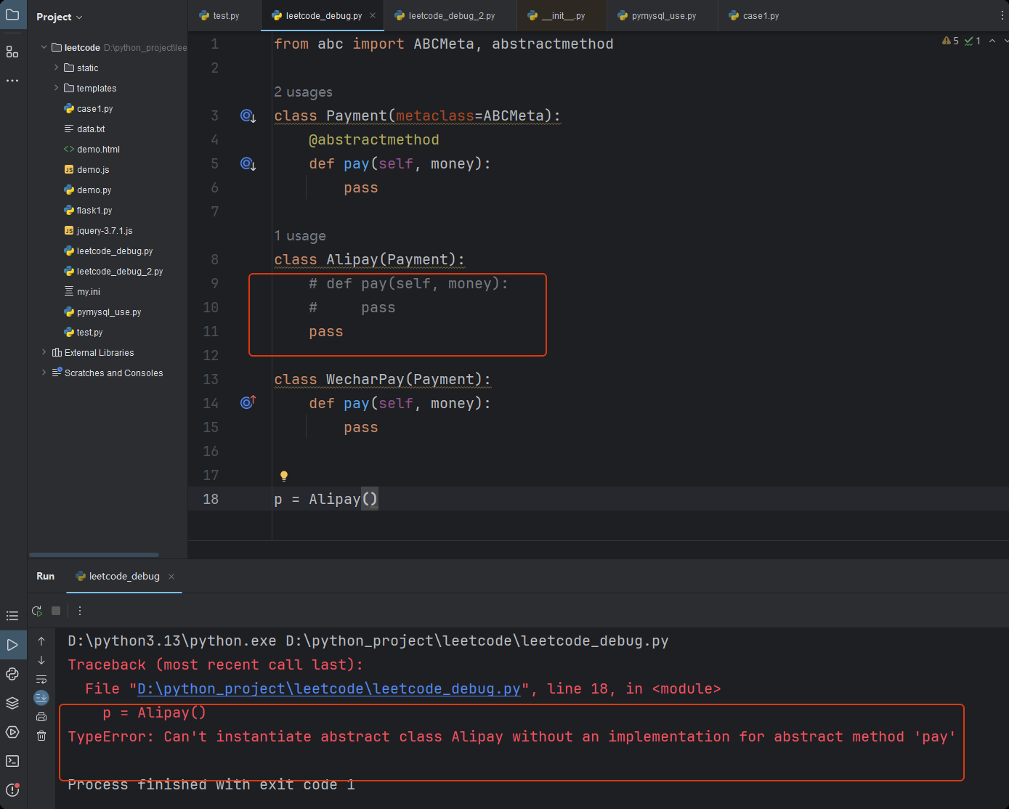Show more tool windows ellipsis icon

click(x=12, y=81)
